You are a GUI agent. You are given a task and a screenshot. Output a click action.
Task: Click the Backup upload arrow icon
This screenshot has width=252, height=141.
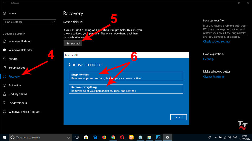(4, 59)
